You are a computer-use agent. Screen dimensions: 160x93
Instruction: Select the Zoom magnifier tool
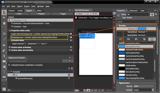point(4,29)
